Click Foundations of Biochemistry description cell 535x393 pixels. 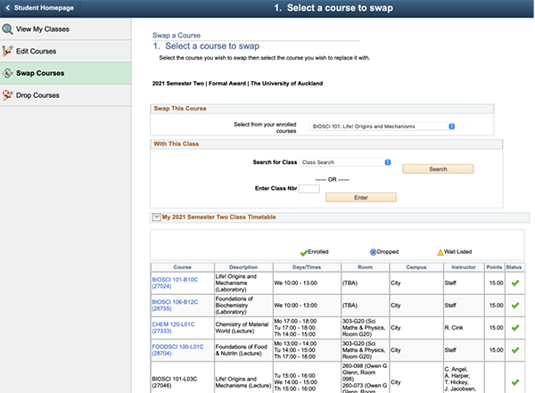pos(234,306)
